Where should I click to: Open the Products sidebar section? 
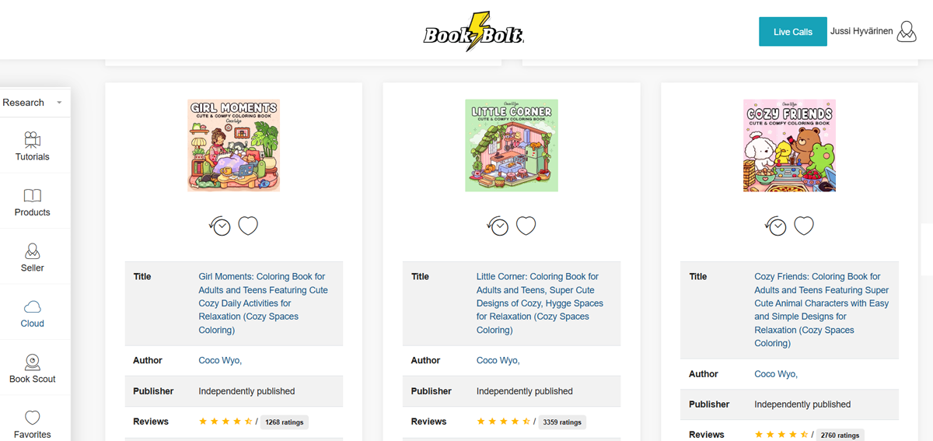pos(33,202)
